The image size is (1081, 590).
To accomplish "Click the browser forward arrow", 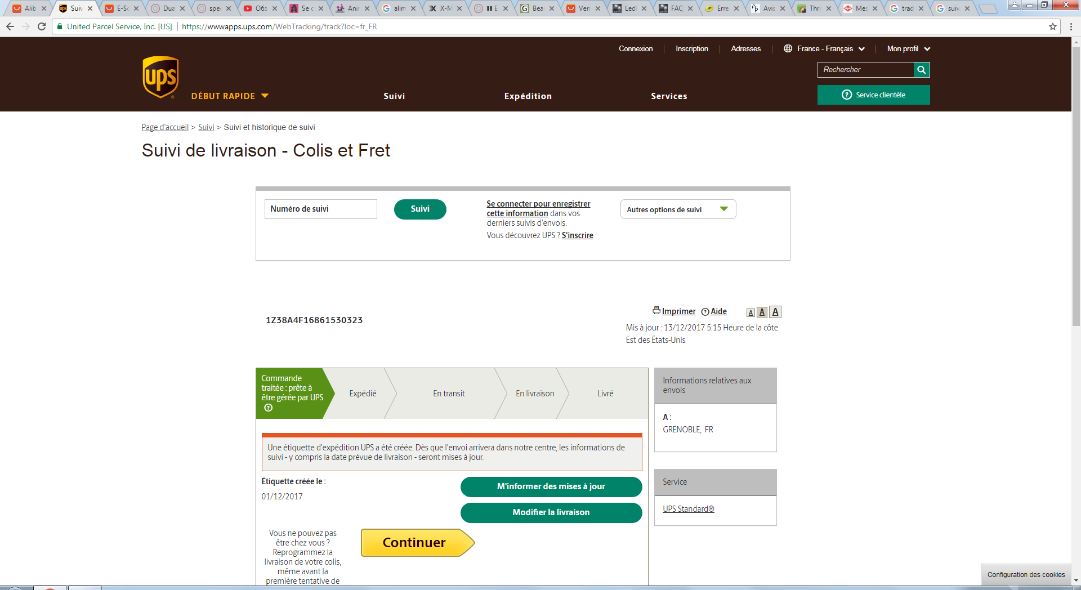I will (x=26, y=26).
